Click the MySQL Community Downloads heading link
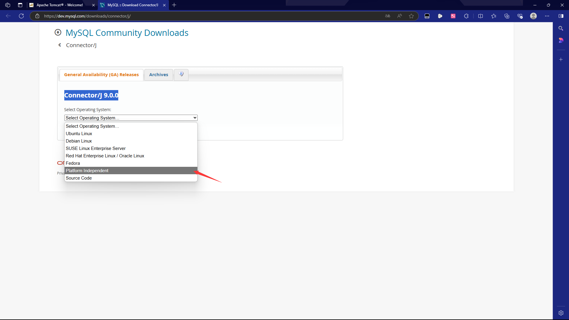 coord(127,33)
